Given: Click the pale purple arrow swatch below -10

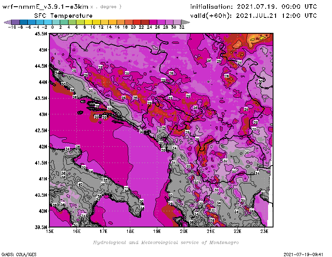Looking at the screenshot, I should 7,22.
